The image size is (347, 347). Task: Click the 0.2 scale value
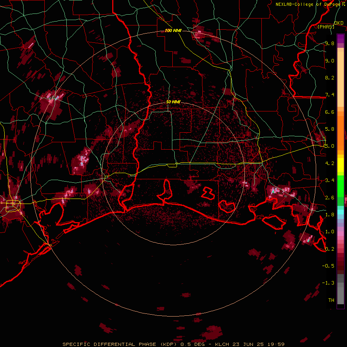tap(330, 249)
